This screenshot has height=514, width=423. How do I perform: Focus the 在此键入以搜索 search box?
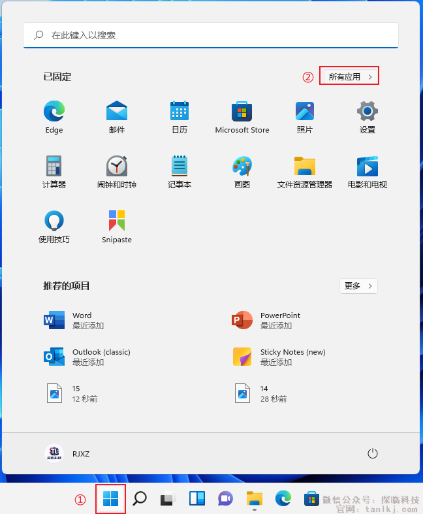coord(211,35)
